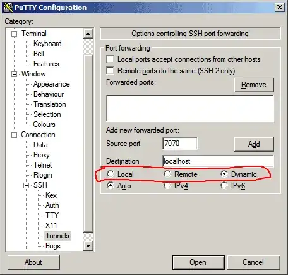Open the Data category
The width and height of the screenshot is (288, 275).
40,145
